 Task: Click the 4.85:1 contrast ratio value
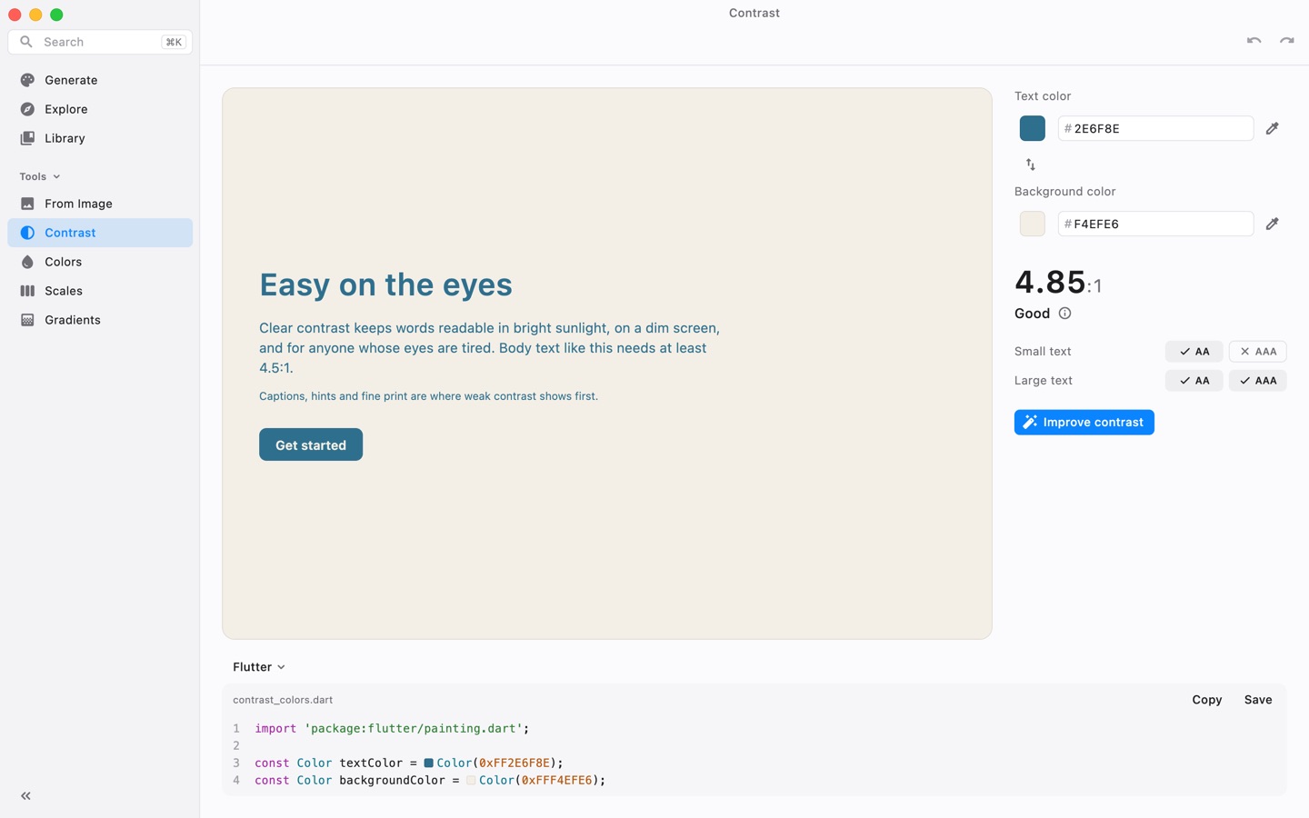point(1058,283)
